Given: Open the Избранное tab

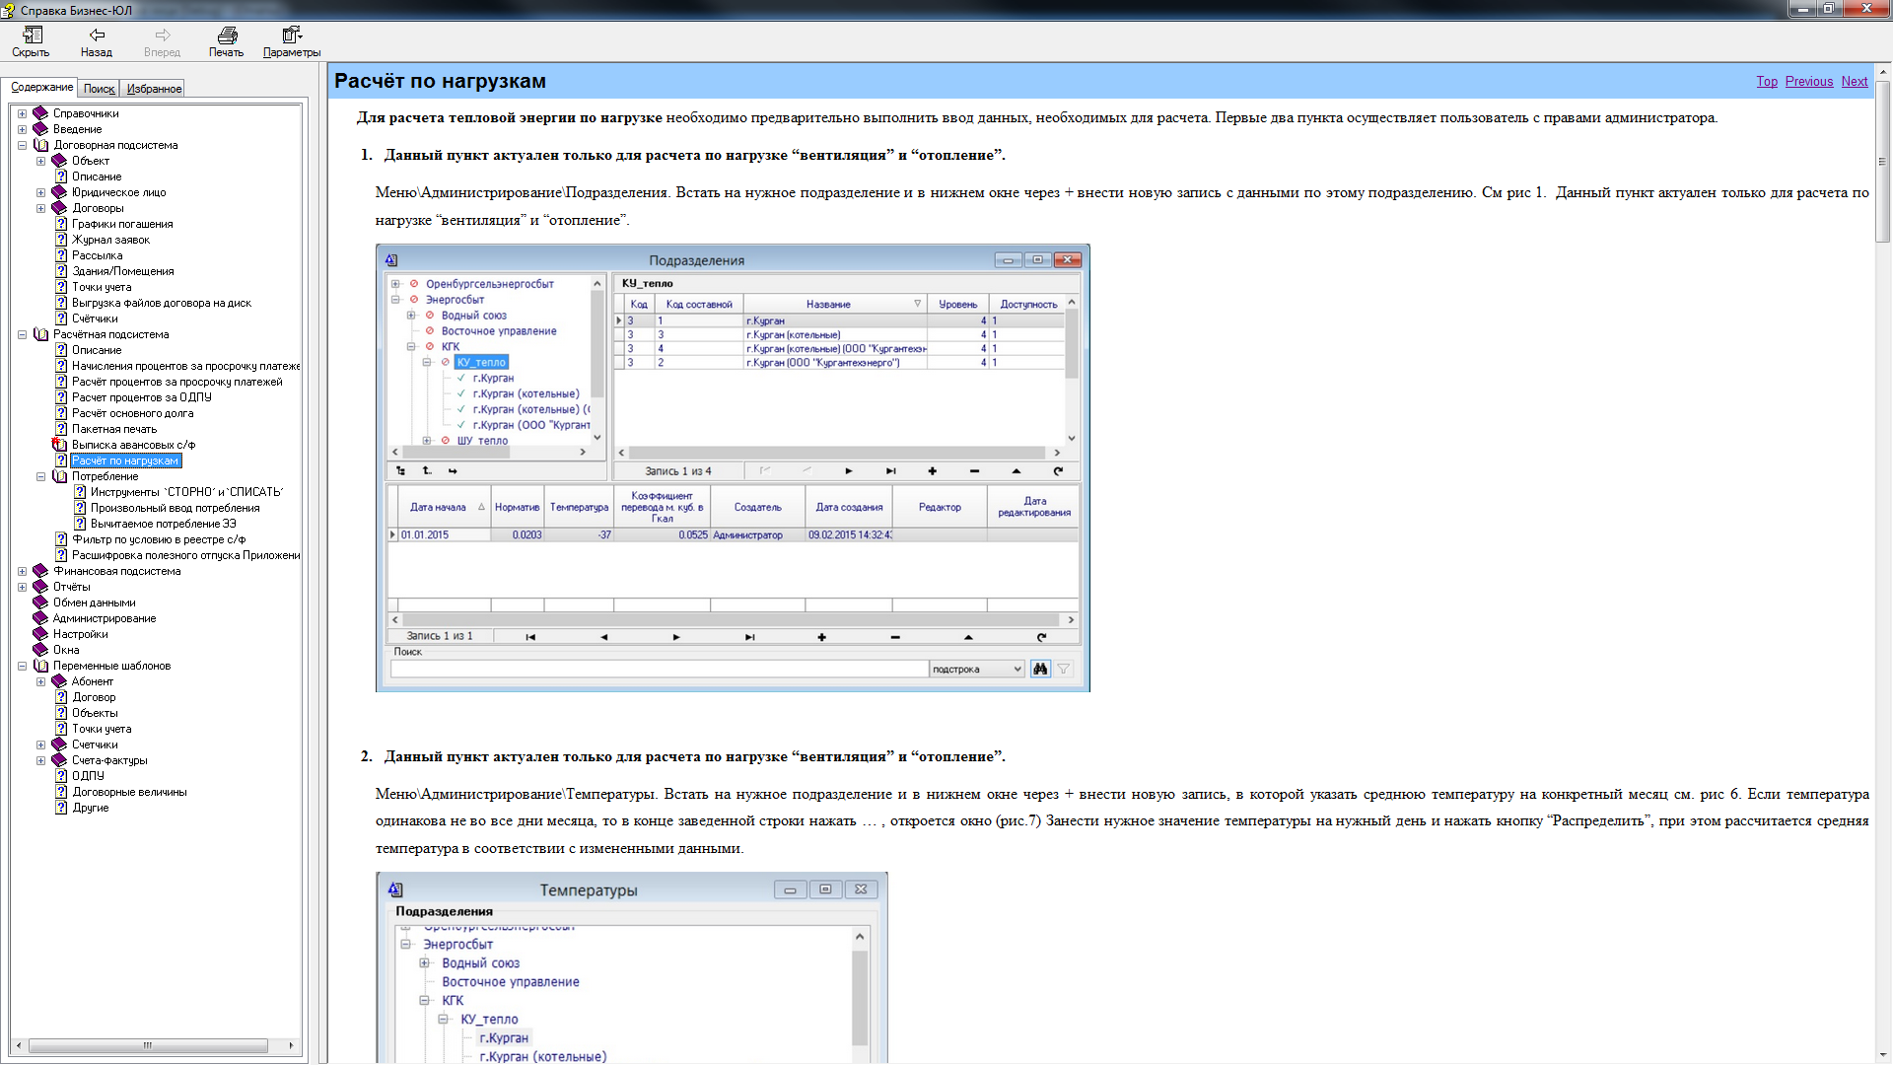Looking at the screenshot, I should point(154,89).
